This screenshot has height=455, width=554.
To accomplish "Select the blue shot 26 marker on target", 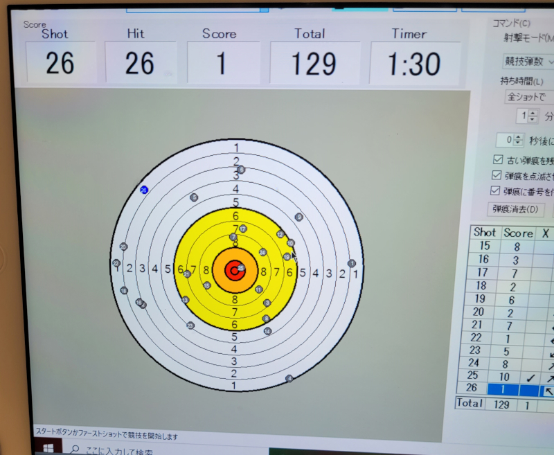I will coord(144,190).
